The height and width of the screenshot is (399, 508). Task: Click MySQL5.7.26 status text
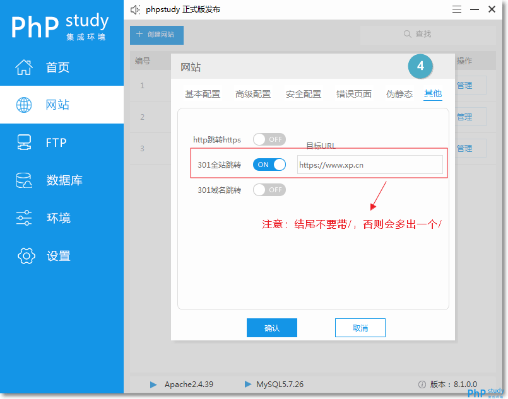(280, 385)
